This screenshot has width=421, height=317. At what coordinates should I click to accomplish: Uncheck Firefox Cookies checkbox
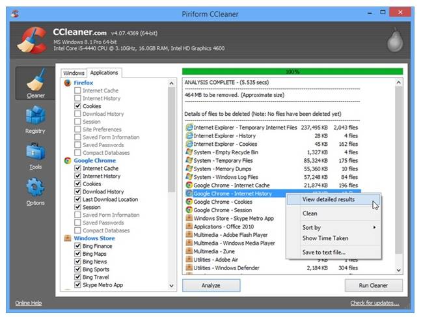[77, 106]
